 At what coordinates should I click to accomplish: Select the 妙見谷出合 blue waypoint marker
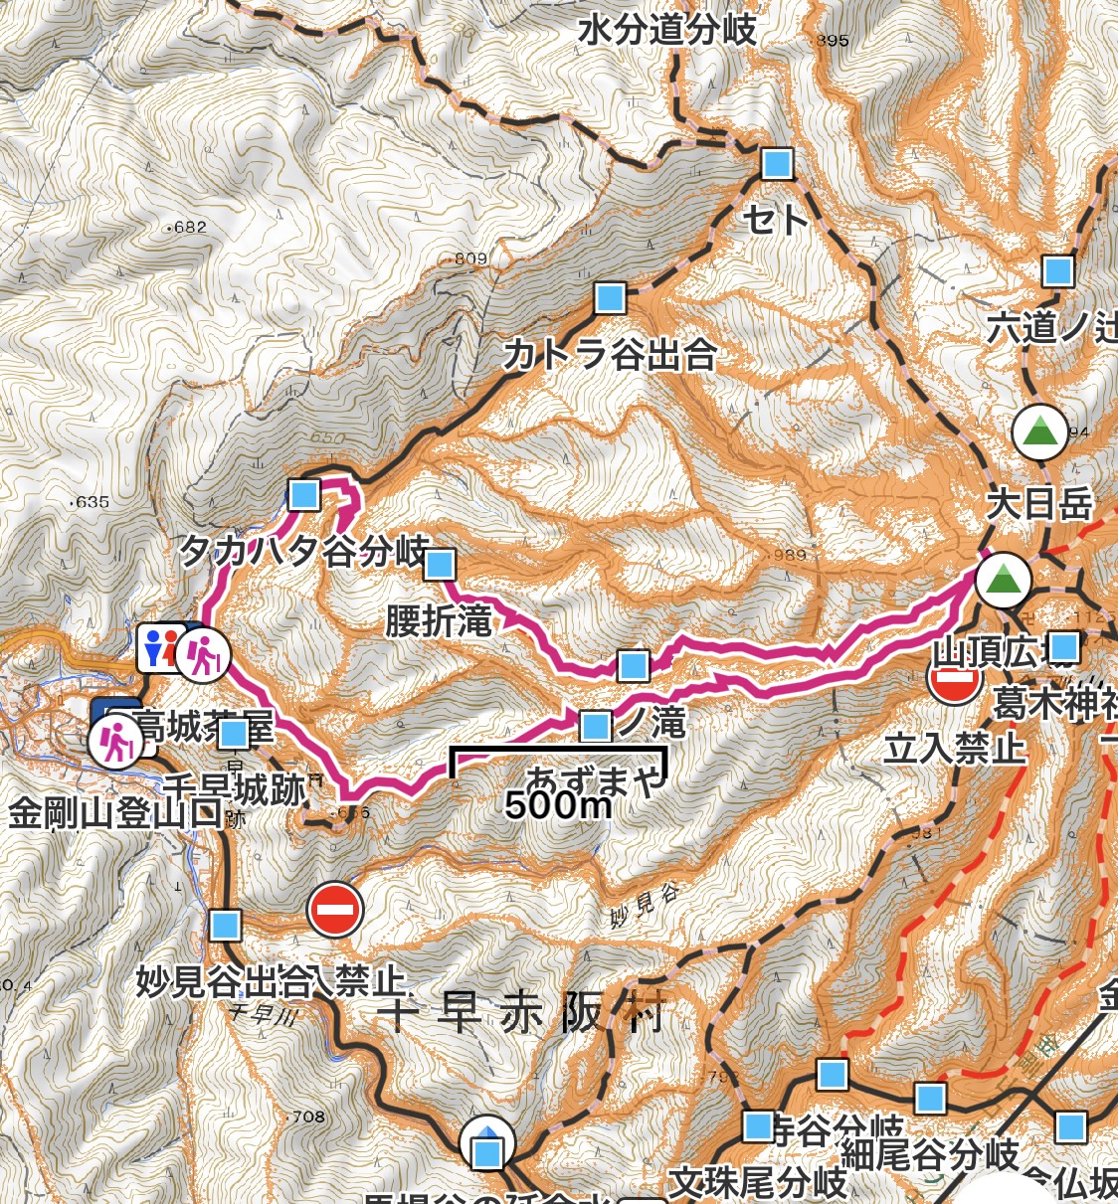(227, 925)
